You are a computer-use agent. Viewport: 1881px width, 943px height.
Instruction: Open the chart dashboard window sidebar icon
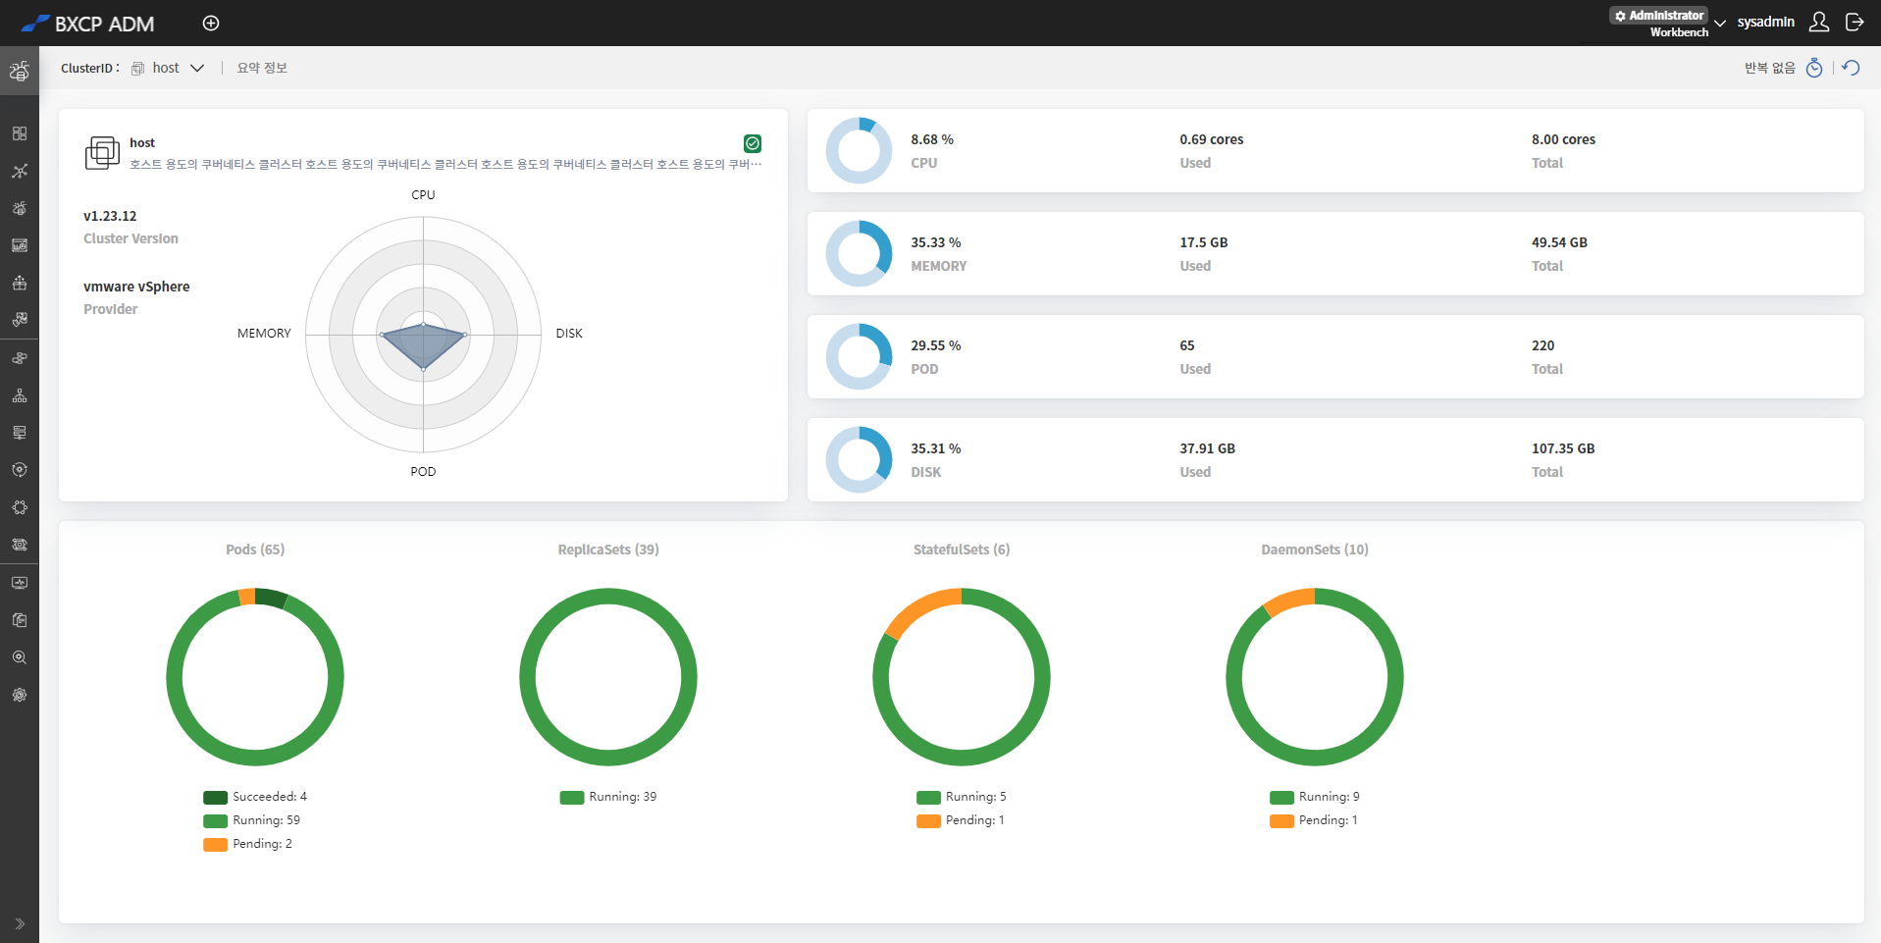[20, 245]
